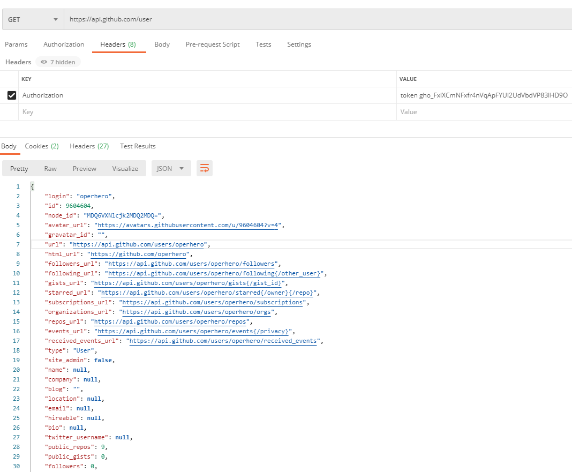This screenshot has height=472, width=572.
Task: Select the Pretty view button
Action: (19, 168)
